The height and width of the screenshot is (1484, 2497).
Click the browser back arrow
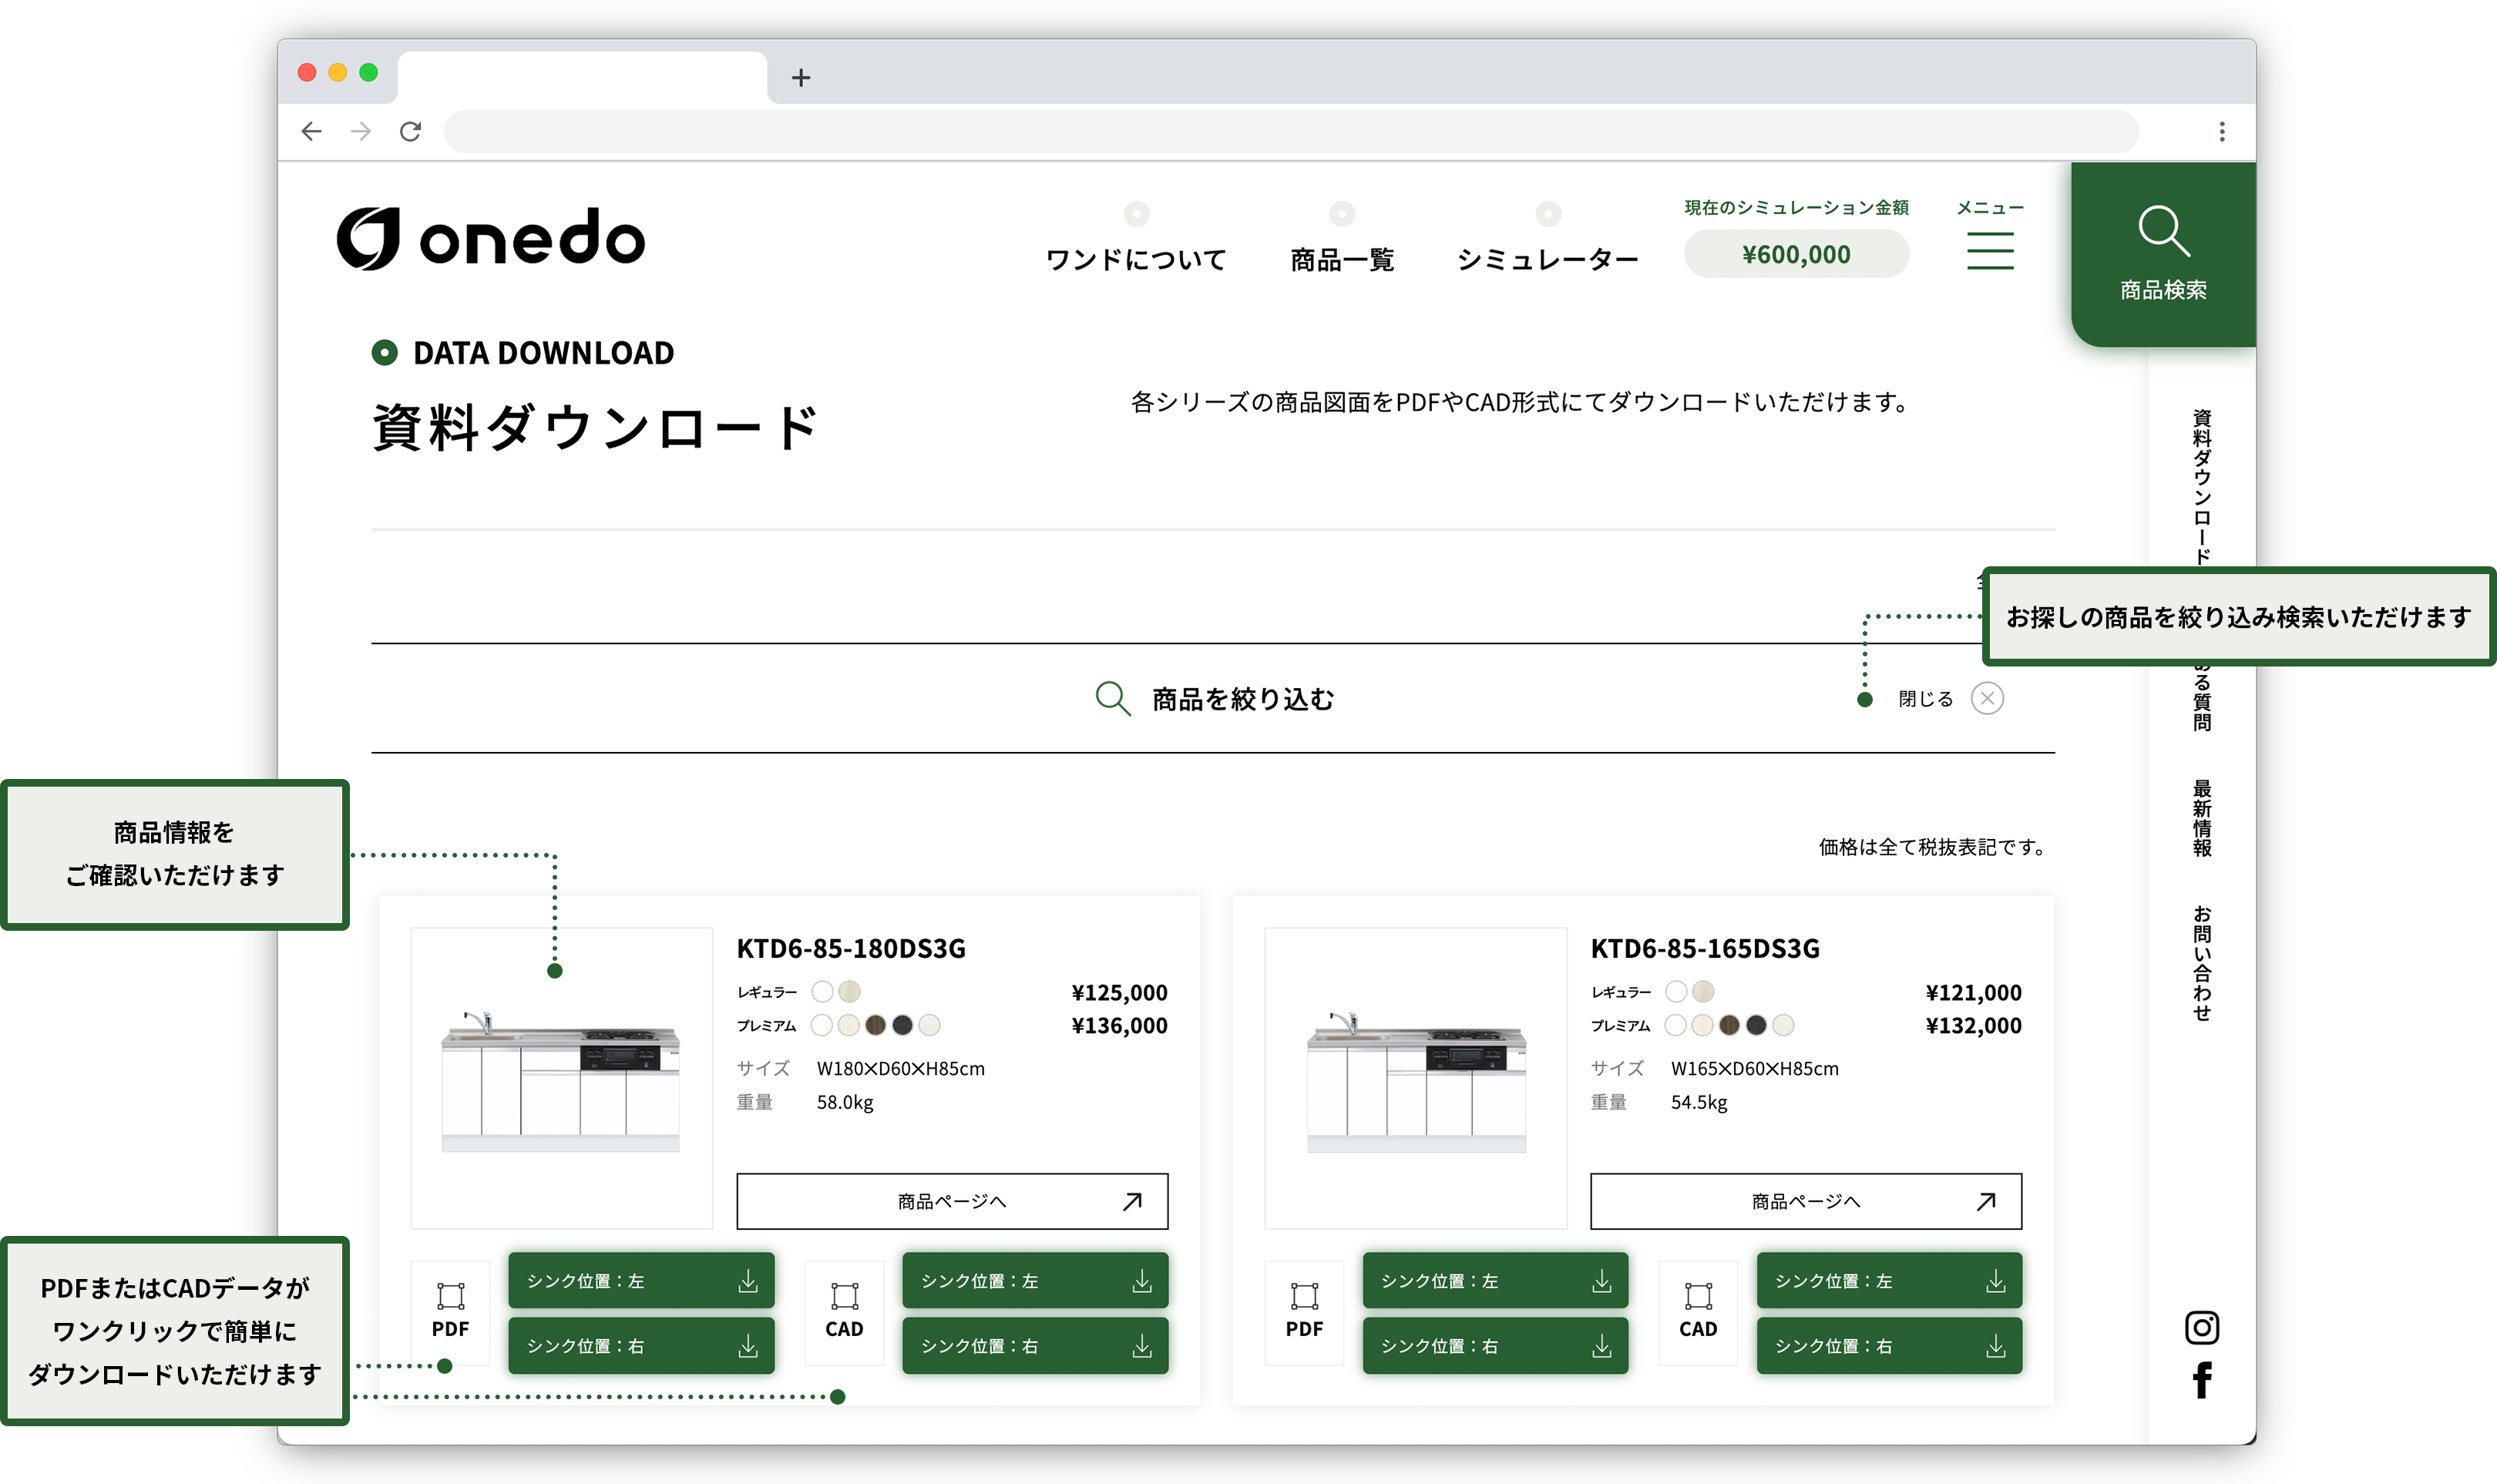pyautogui.click(x=311, y=131)
